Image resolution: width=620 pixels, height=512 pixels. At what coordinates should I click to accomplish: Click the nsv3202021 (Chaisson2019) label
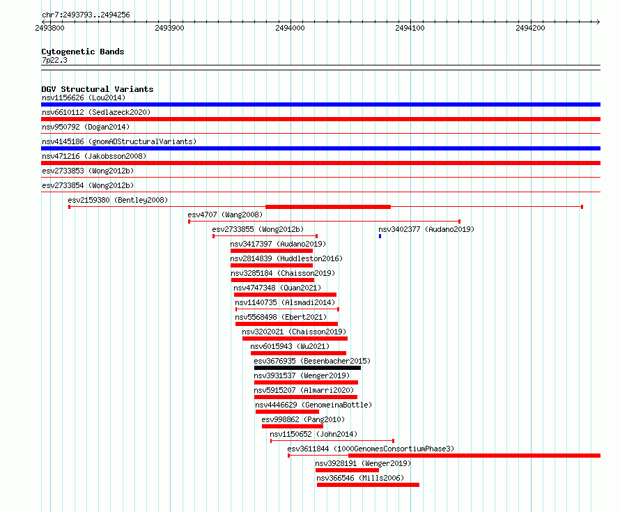coord(294,332)
